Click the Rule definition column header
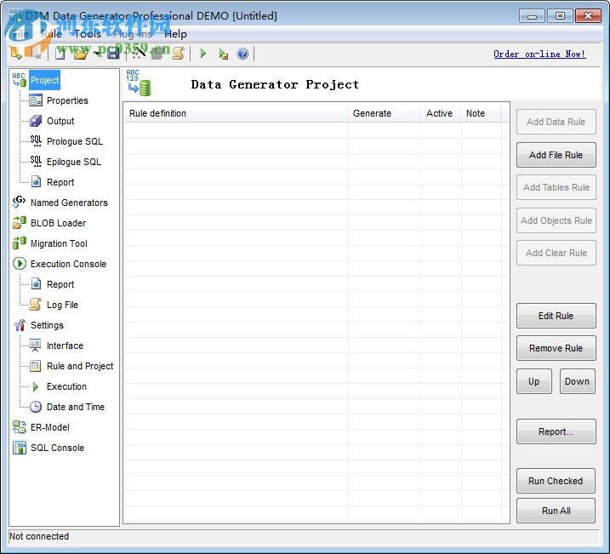Viewport: 610px width, 554px height. [x=236, y=113]
